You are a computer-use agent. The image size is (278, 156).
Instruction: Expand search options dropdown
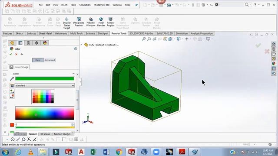pyautogui.click(x=250, y=5)
